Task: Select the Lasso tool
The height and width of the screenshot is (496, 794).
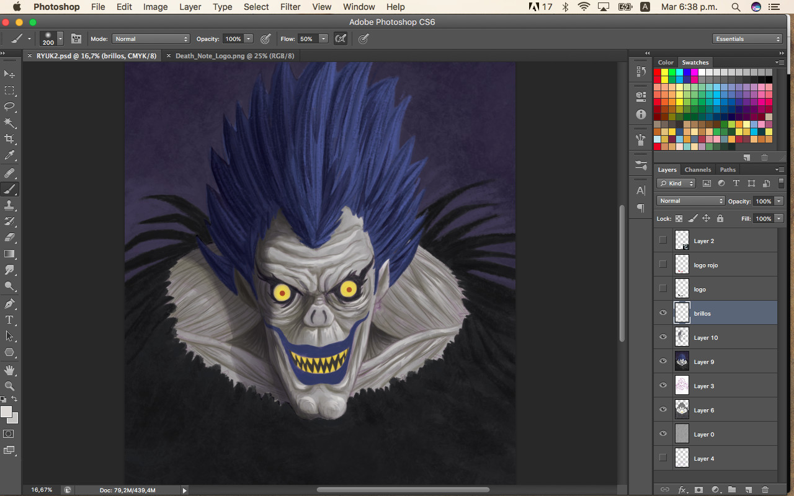Action: point(9,107)
